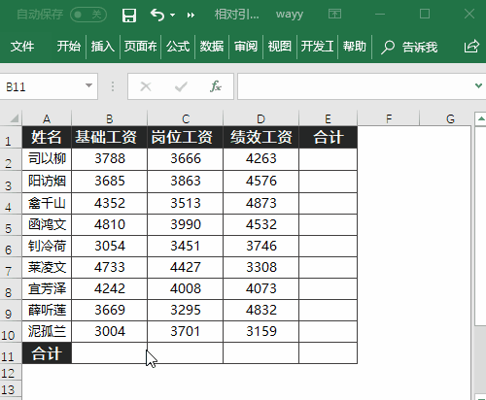Open the 公式 tab
Image resolution: width=486 pixels, height=400 pixels.
(178, 47)
